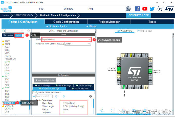The width and height of the screenshot is (175, 117).
Task: Open the Help menu
Action: point(91,9)
